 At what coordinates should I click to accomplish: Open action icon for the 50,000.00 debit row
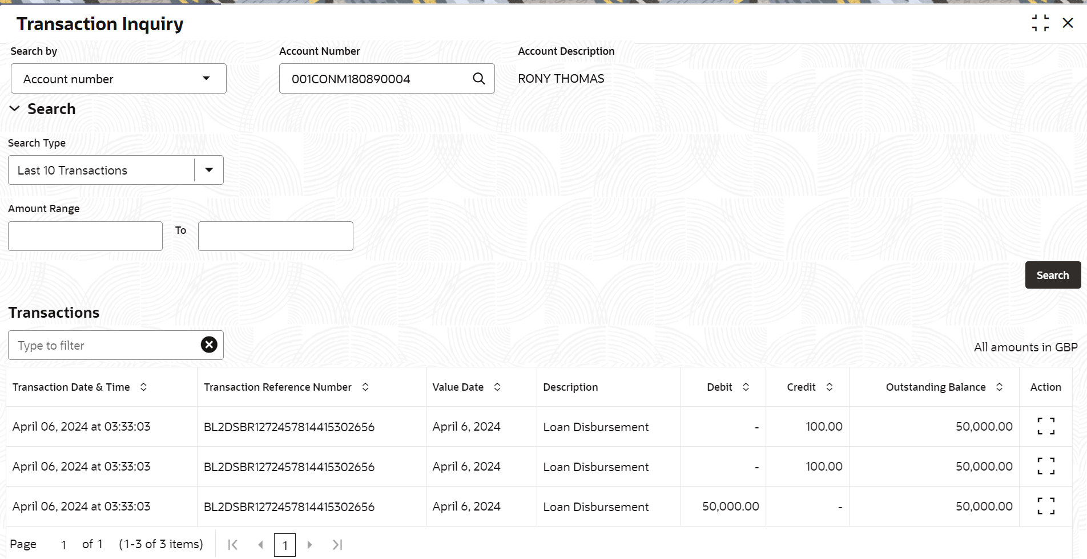coord(1046,506)
